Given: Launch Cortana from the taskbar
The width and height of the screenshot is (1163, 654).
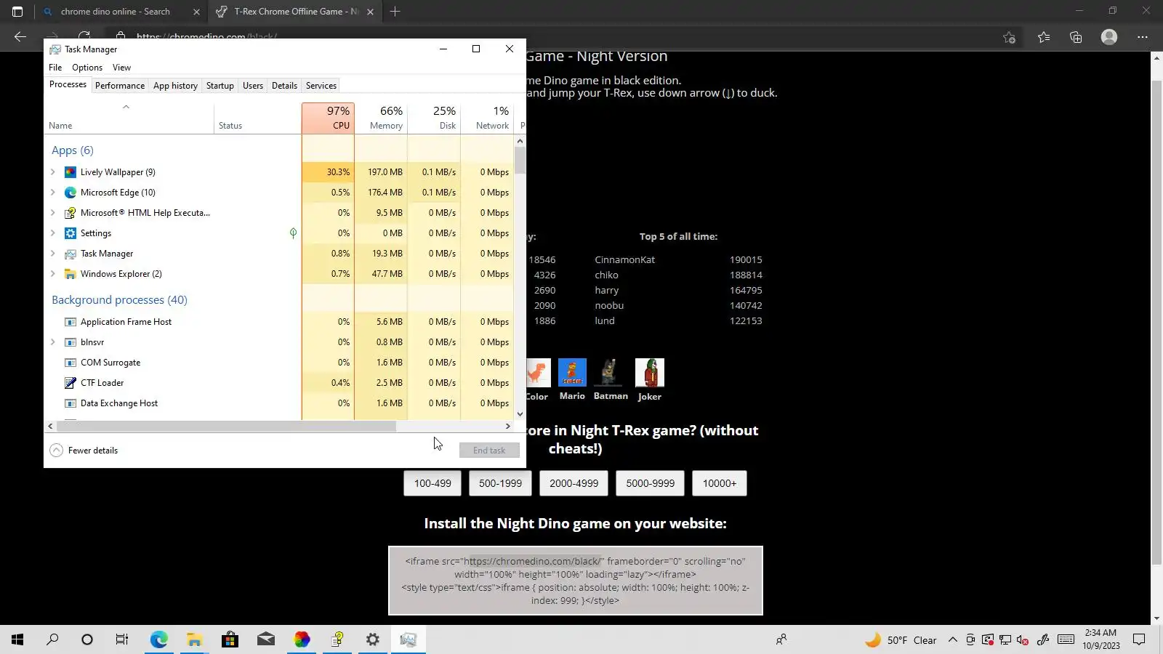Looking at the screenshot, I should (87, 639).
